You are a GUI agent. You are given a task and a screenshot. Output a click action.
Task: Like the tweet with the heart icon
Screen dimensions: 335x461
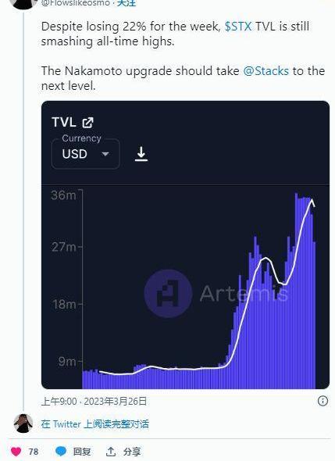click(x=16, y=452)
